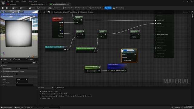Close the M_PanDistortMaster tab
Screen dimensions: 194x109
[69, 4]
